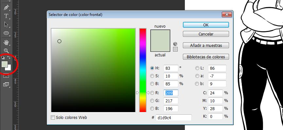The width and height of the screenshot is (283, 130).
Task: Select the Hand tool
Action: (6, 43)
